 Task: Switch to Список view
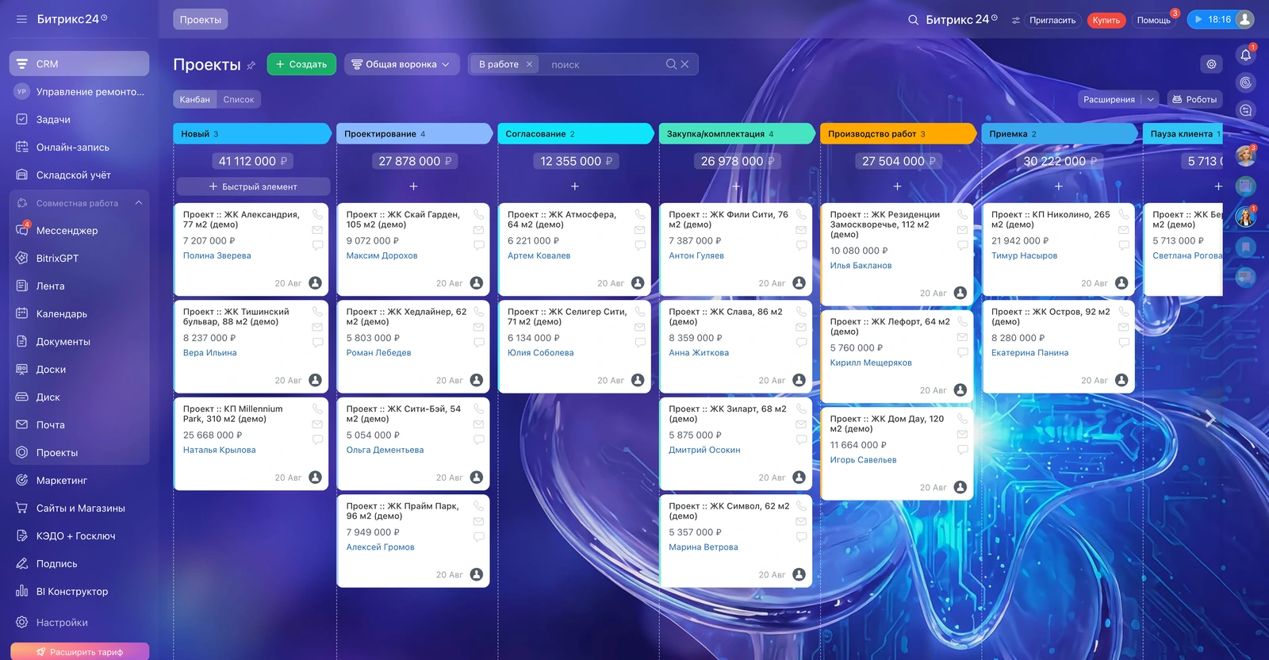(239, 100)
